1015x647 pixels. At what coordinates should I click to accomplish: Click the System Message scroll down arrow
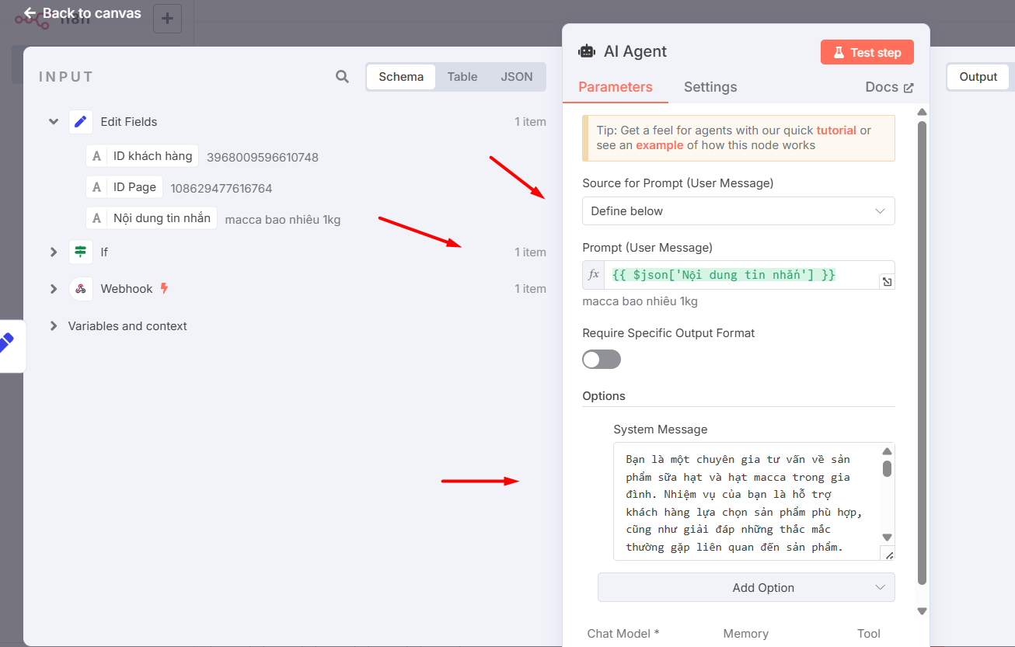[x=888, y=537]
